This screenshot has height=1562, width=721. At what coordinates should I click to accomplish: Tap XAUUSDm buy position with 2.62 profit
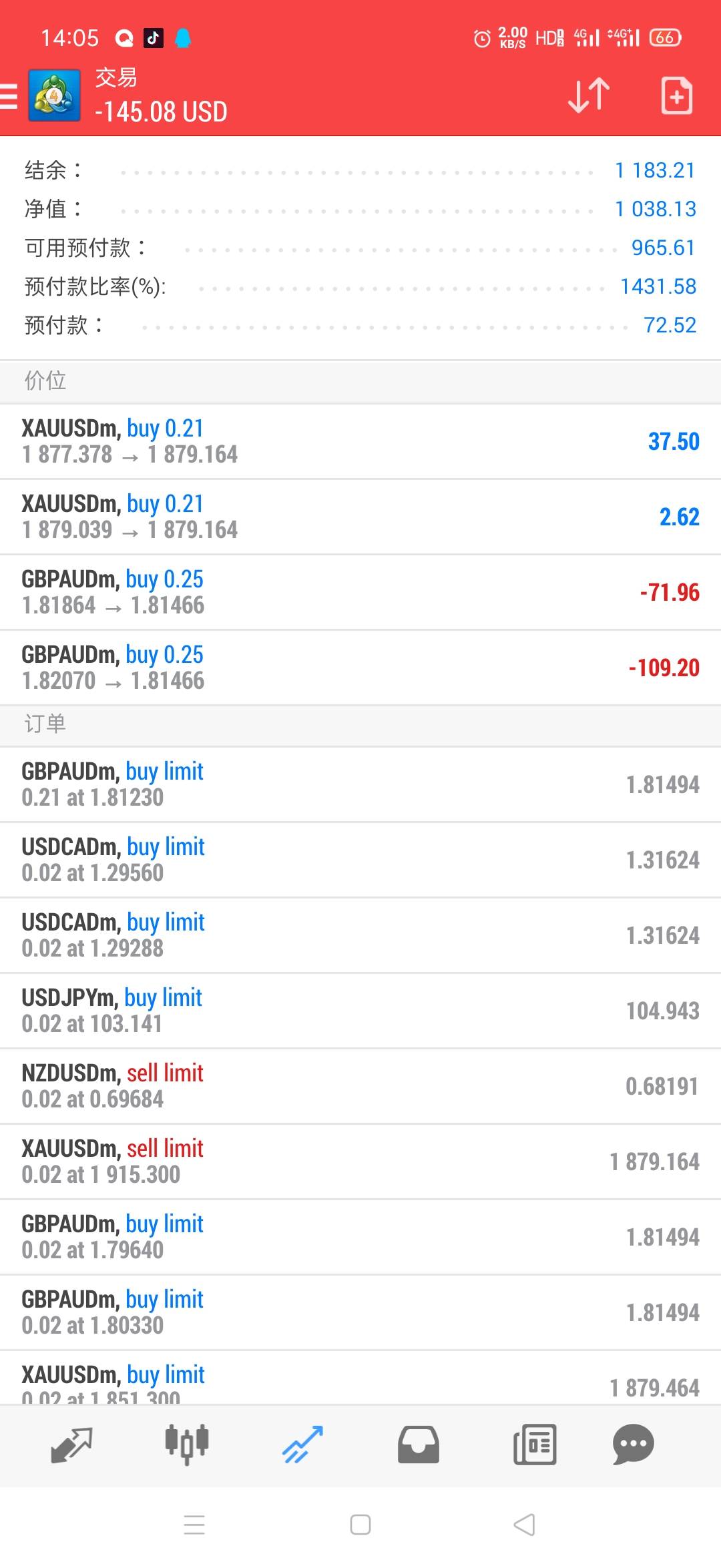[360, 517]
